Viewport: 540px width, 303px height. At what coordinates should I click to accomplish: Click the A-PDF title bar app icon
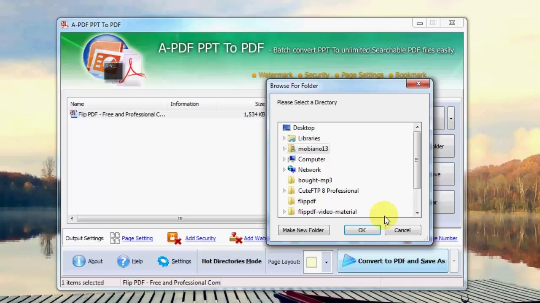65,25
